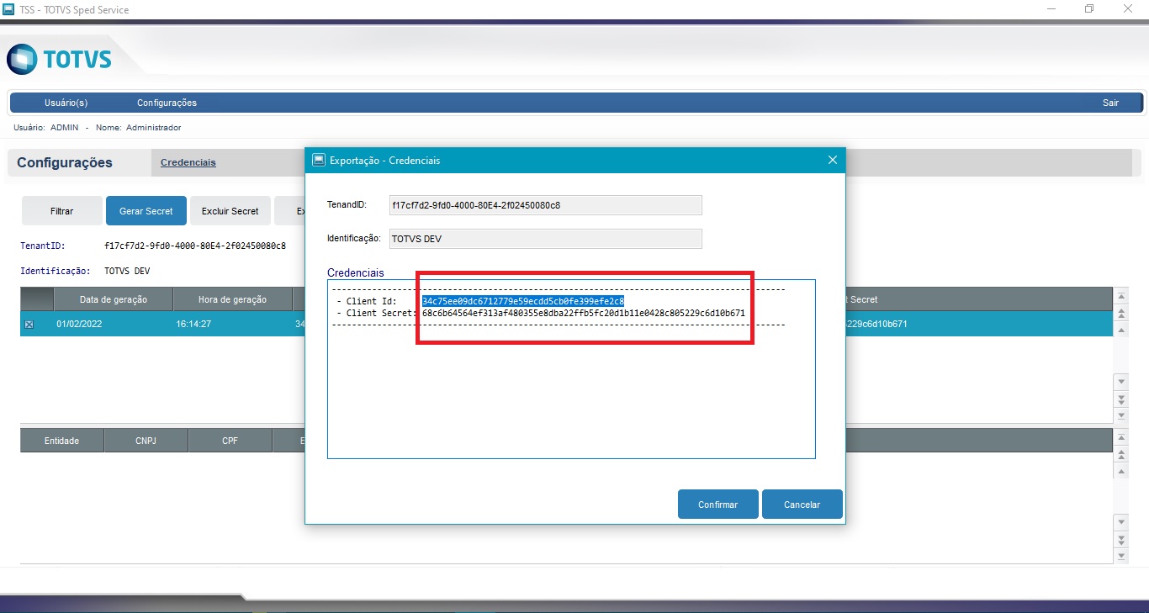Click the Administrador user name text
This screenshot has width=1149, height=613.
pyautogui.click(x=153, y=128)
